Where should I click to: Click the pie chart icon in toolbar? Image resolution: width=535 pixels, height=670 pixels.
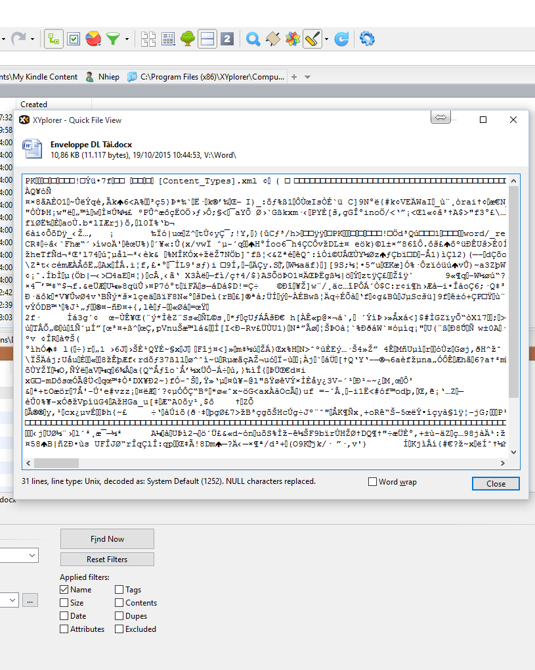(93, 39)
